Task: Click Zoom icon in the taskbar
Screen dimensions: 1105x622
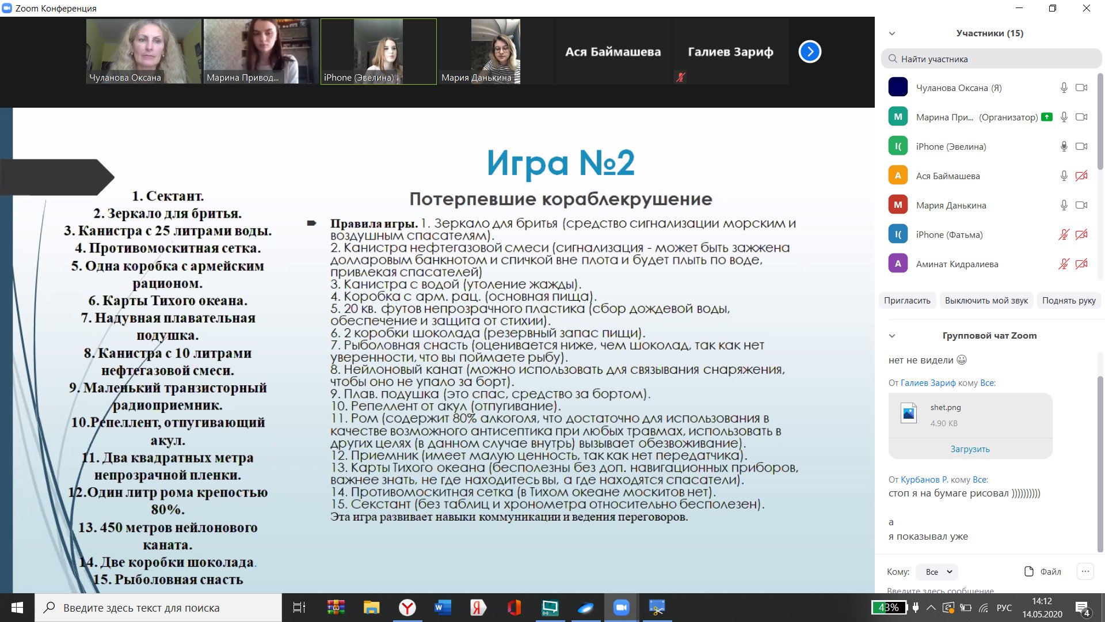Action: pyautogui.click(x=621, y=608)
